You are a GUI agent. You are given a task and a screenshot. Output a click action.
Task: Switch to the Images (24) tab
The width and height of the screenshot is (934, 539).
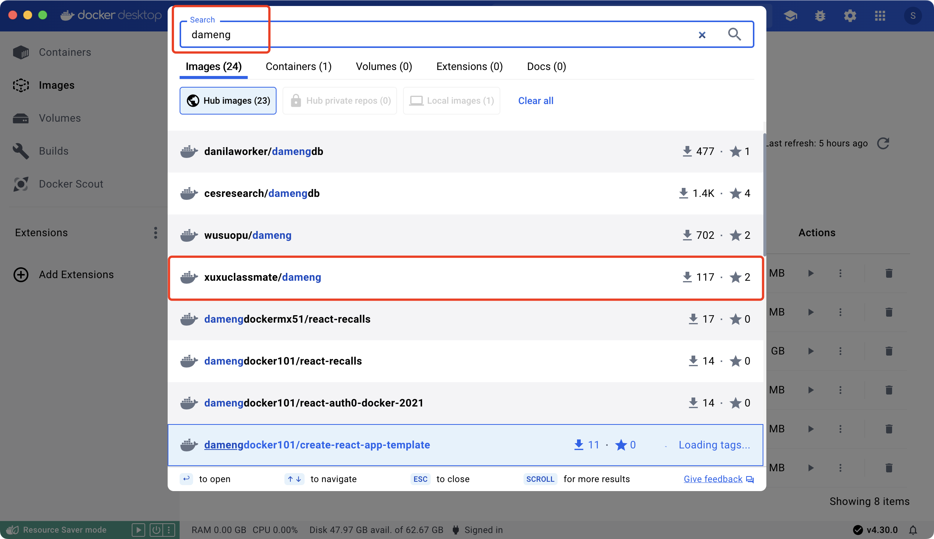(x=214, y=67)
